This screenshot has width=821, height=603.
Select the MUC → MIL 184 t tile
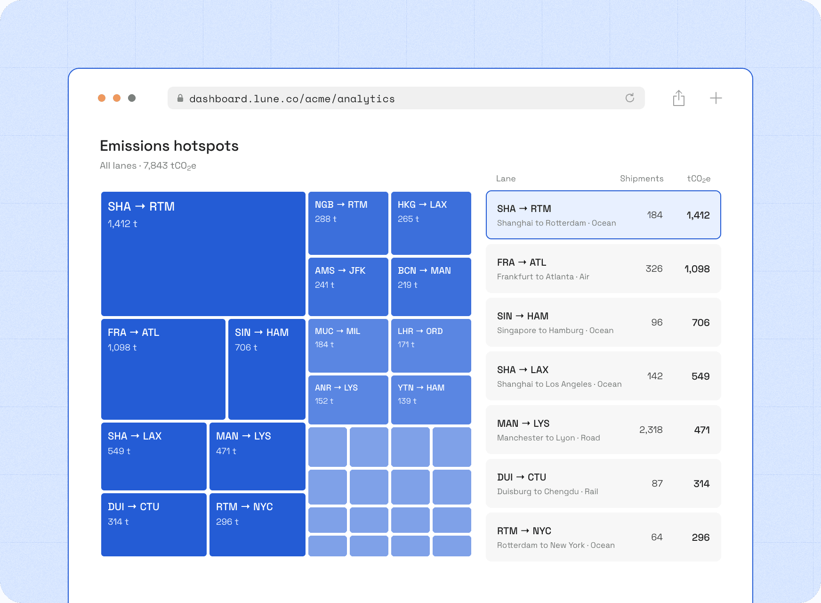[x=348, y=345]
